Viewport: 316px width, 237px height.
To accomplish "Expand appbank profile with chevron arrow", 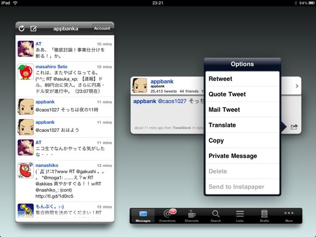I will pos(297,86).
